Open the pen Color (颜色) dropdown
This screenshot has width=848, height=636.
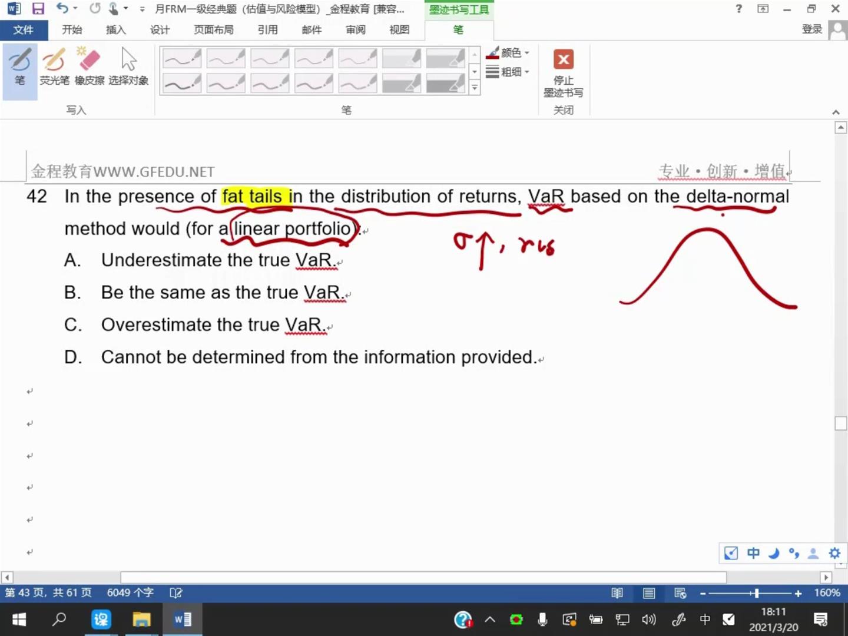coord(508,53)
